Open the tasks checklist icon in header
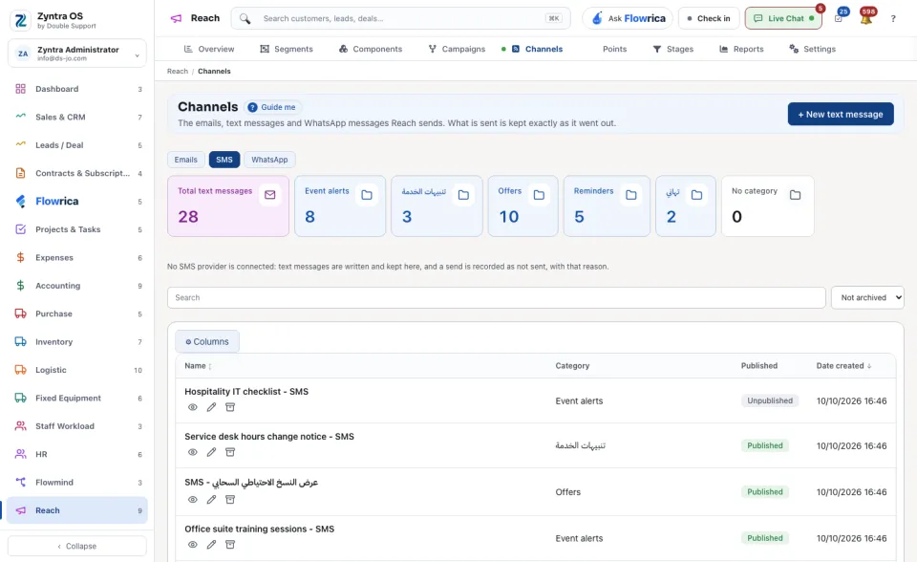This screenshot has height=562, width=917. point(839,18)
